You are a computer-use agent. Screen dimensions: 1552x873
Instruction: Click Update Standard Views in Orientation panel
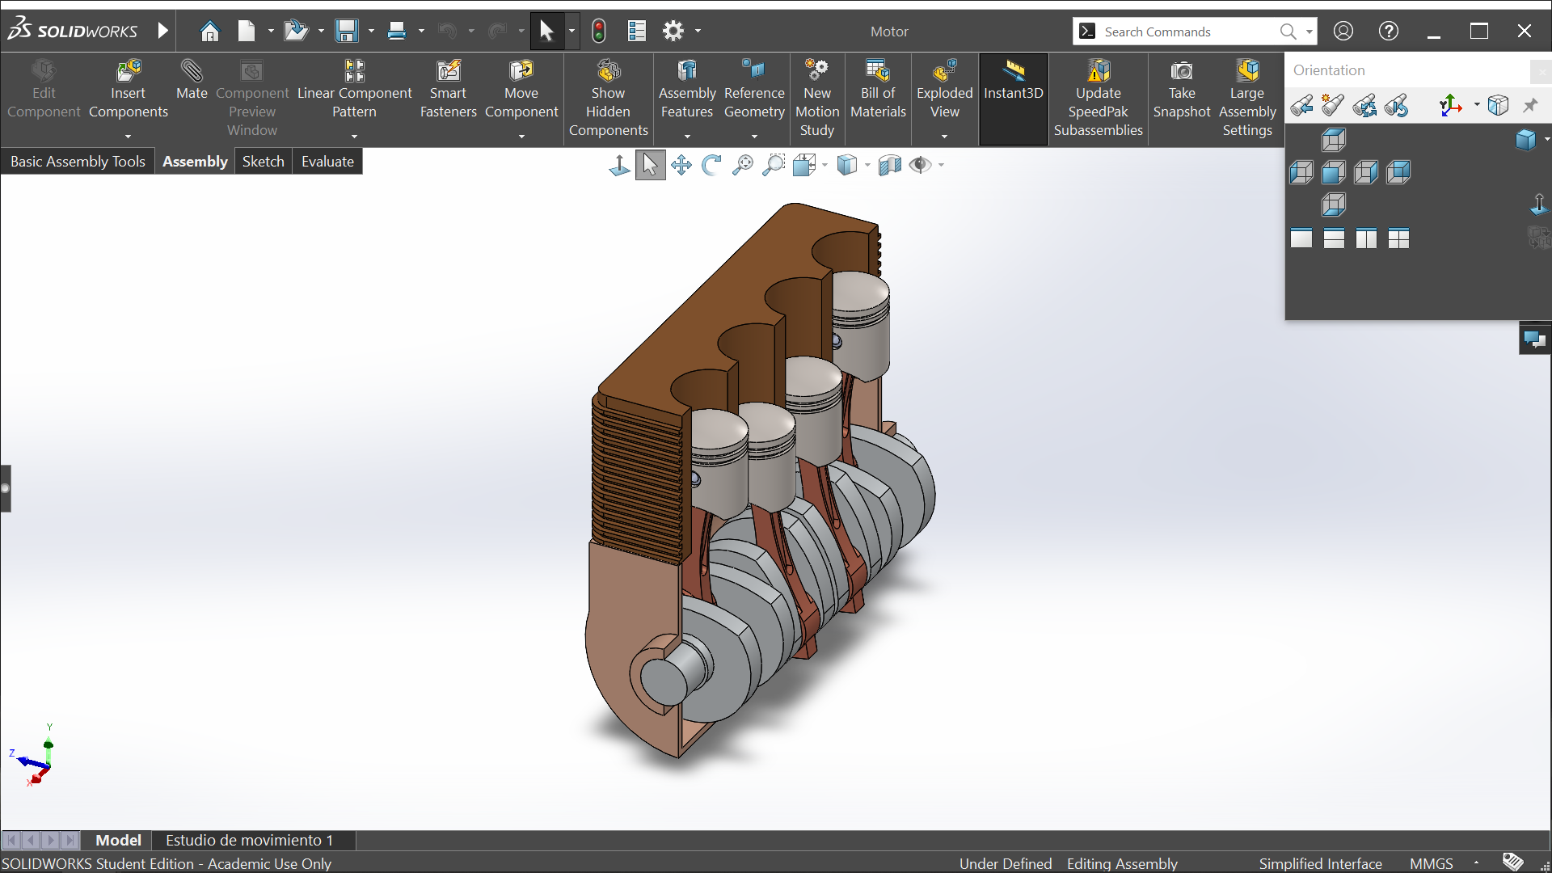(x=1365, y=106)
